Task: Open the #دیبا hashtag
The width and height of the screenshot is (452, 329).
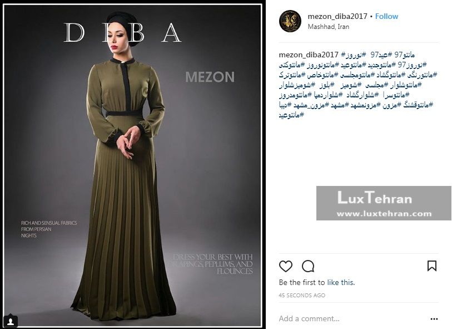Action: click(x=285, y=105)
